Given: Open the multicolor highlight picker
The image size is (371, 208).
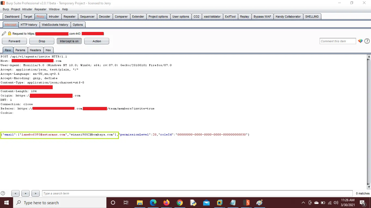Looking at the screenshot, I should [x=360, y=41].
